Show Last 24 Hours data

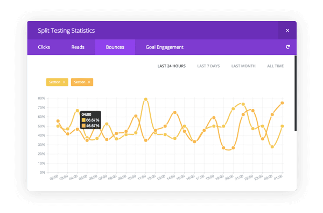[171, 66]
